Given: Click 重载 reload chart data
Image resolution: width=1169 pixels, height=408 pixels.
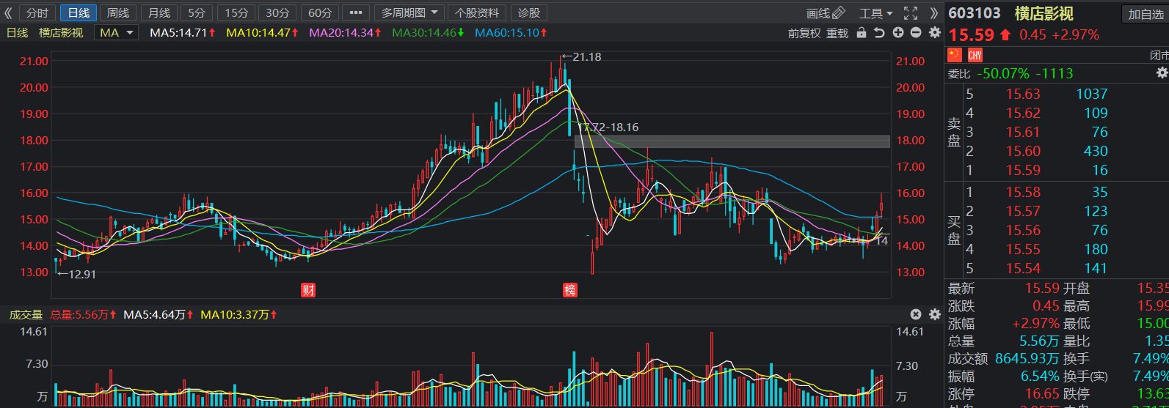Looking at the screenshot, I should pos(837,33).
